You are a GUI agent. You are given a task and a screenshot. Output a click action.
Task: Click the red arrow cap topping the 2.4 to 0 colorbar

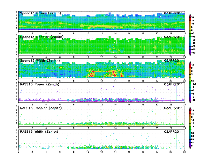coord(190,109)
